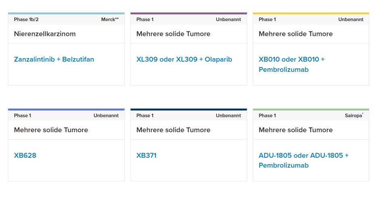Click Phase 1 label on ADU-1805 card
This screenshot has height=197, width=381.
click(267, 115)
